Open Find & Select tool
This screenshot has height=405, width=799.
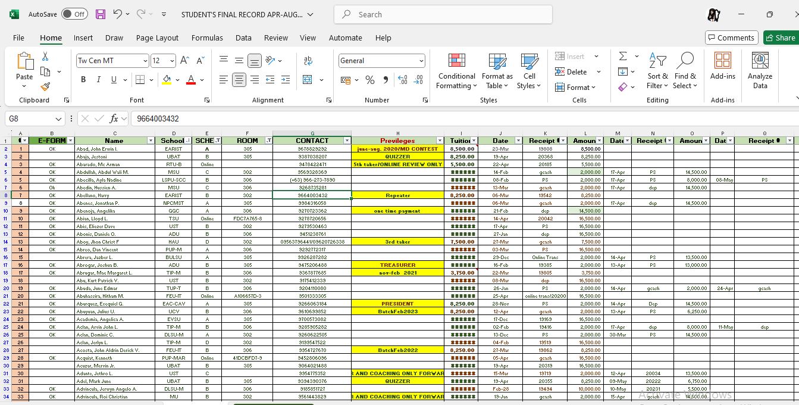pyautogui.click(x=685, y=71)
